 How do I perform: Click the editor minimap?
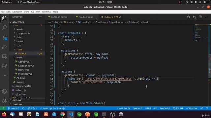[201, 33]
